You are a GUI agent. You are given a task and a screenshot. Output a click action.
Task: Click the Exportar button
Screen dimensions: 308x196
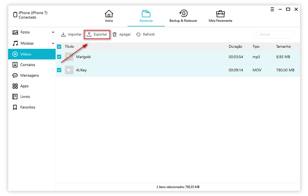pyautogui.click(x=97, y=35)
